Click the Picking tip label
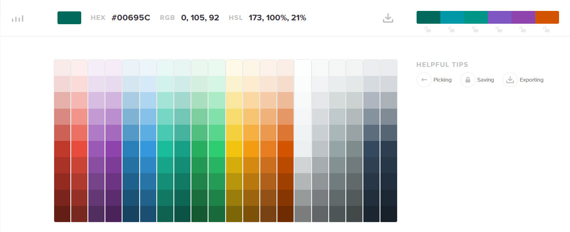 (x=443, y=80)
